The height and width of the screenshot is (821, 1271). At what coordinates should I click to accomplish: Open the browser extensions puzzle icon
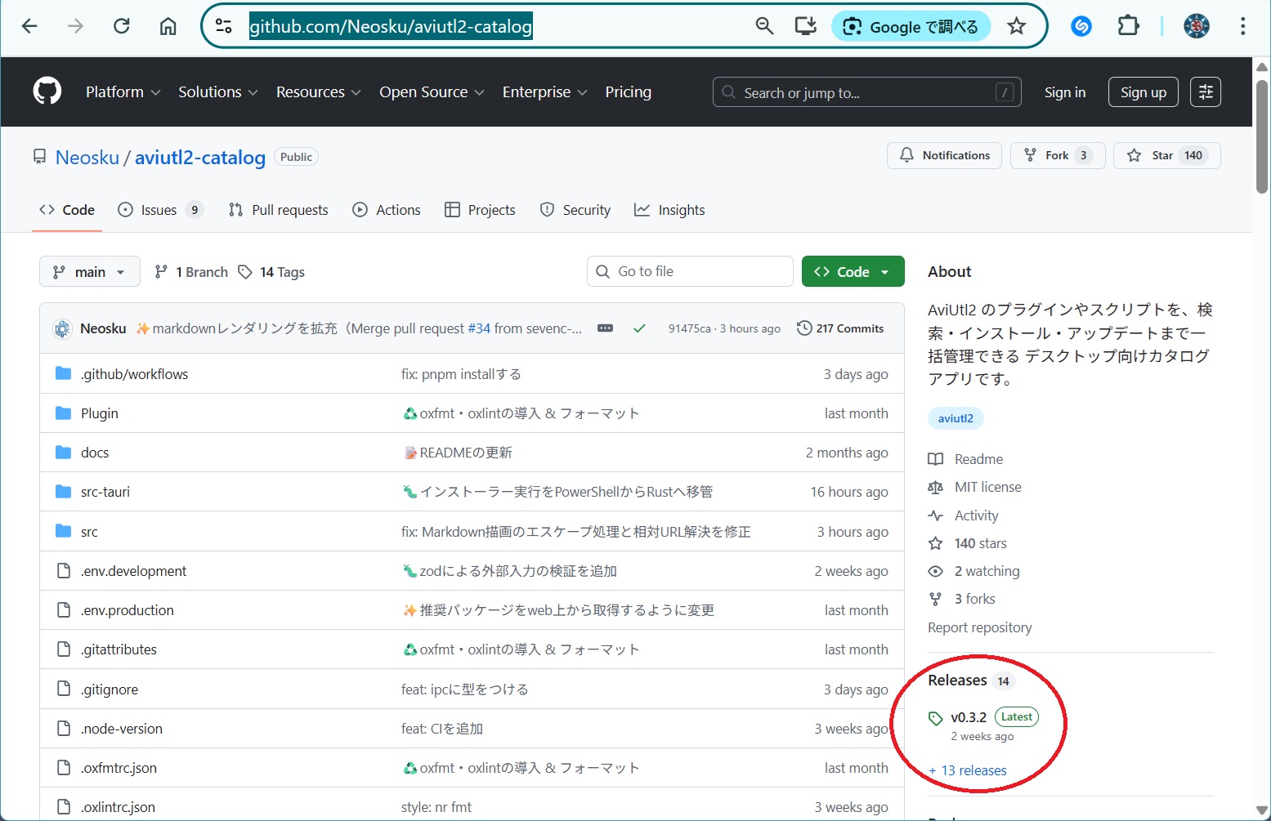[x=1128, y=26]
